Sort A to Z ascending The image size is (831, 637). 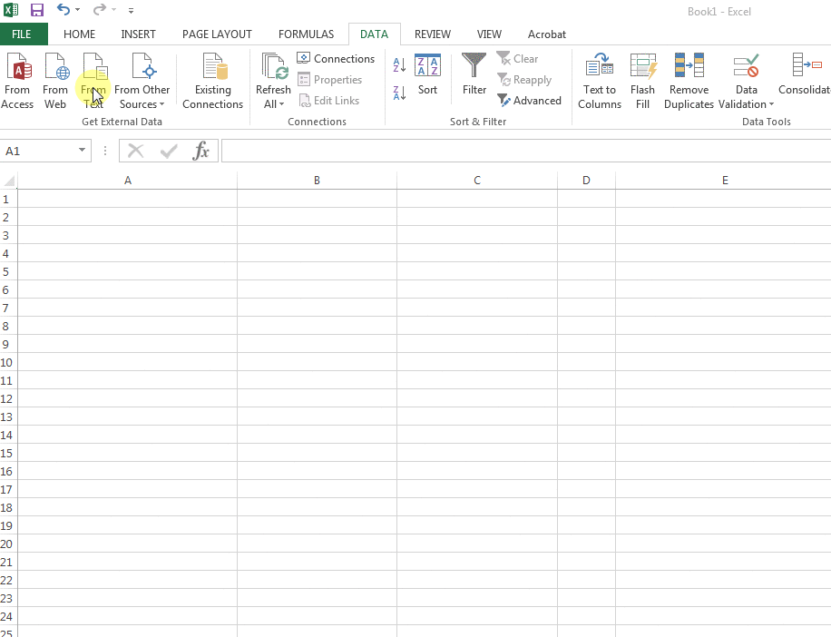point(399,65)
